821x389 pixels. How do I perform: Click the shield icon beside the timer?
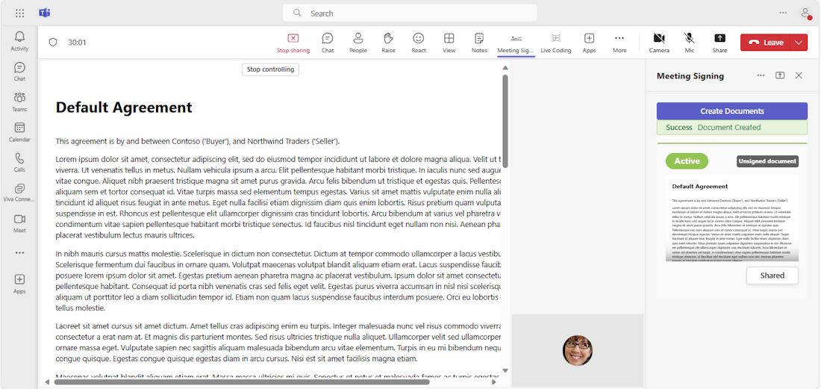point(52,43)
